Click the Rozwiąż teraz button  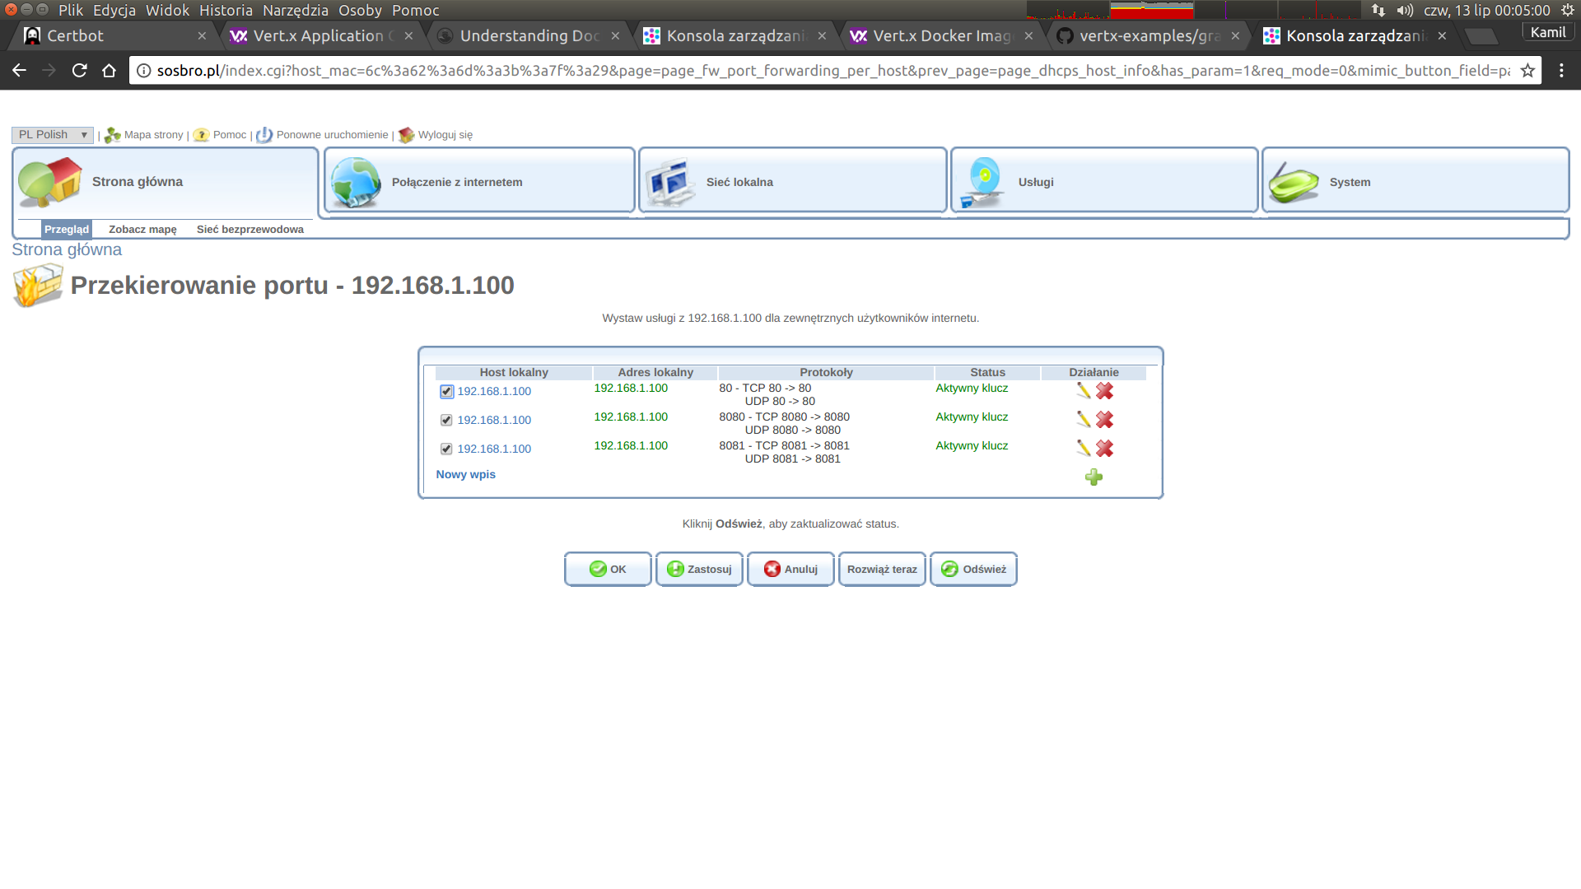(x=882, y=570)
